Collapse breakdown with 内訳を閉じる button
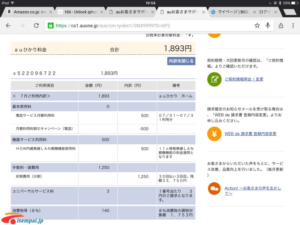This screenshot has height=225, width=300. pos(181,61)
